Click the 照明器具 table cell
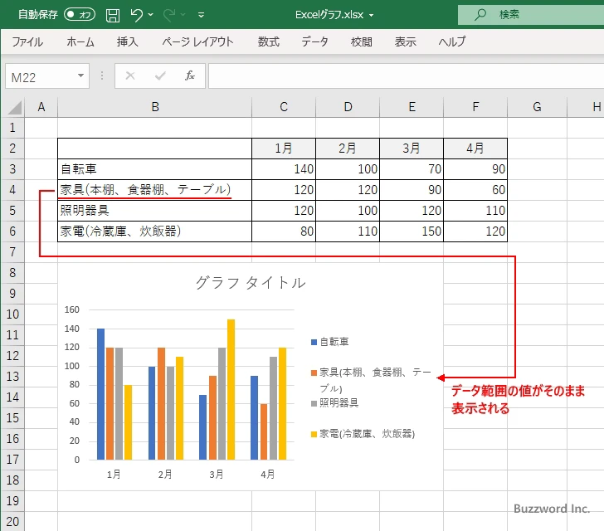 pyautogui.click(x=155, y=211)
